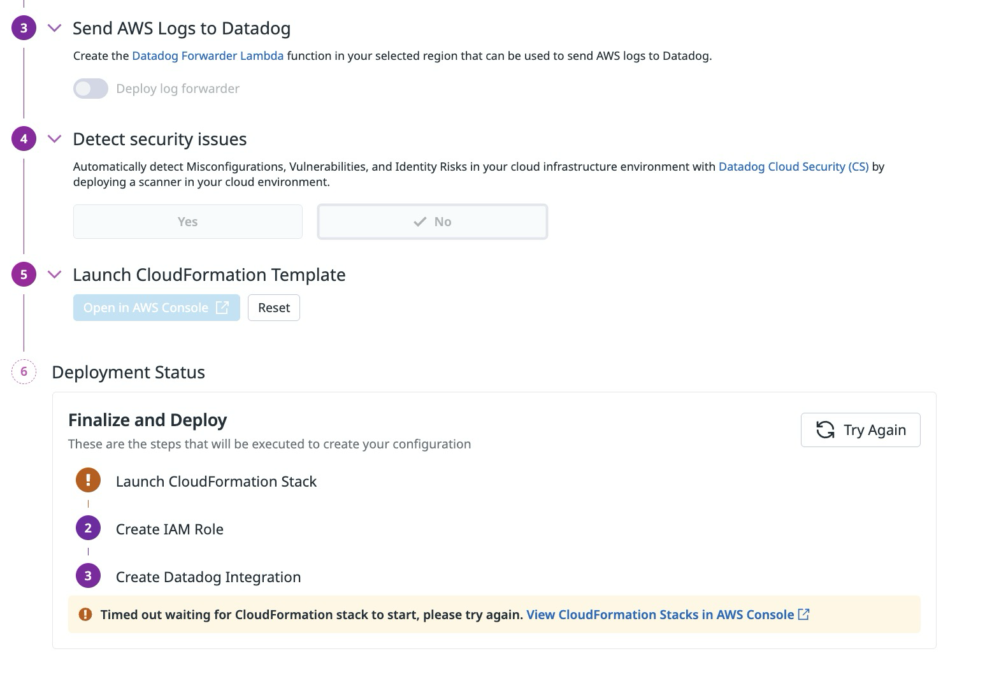This screenshot has width=985, height=679.
Task: Click the orange error icon beside Launch CloudFormation Stack
Action: coord(88,480)
